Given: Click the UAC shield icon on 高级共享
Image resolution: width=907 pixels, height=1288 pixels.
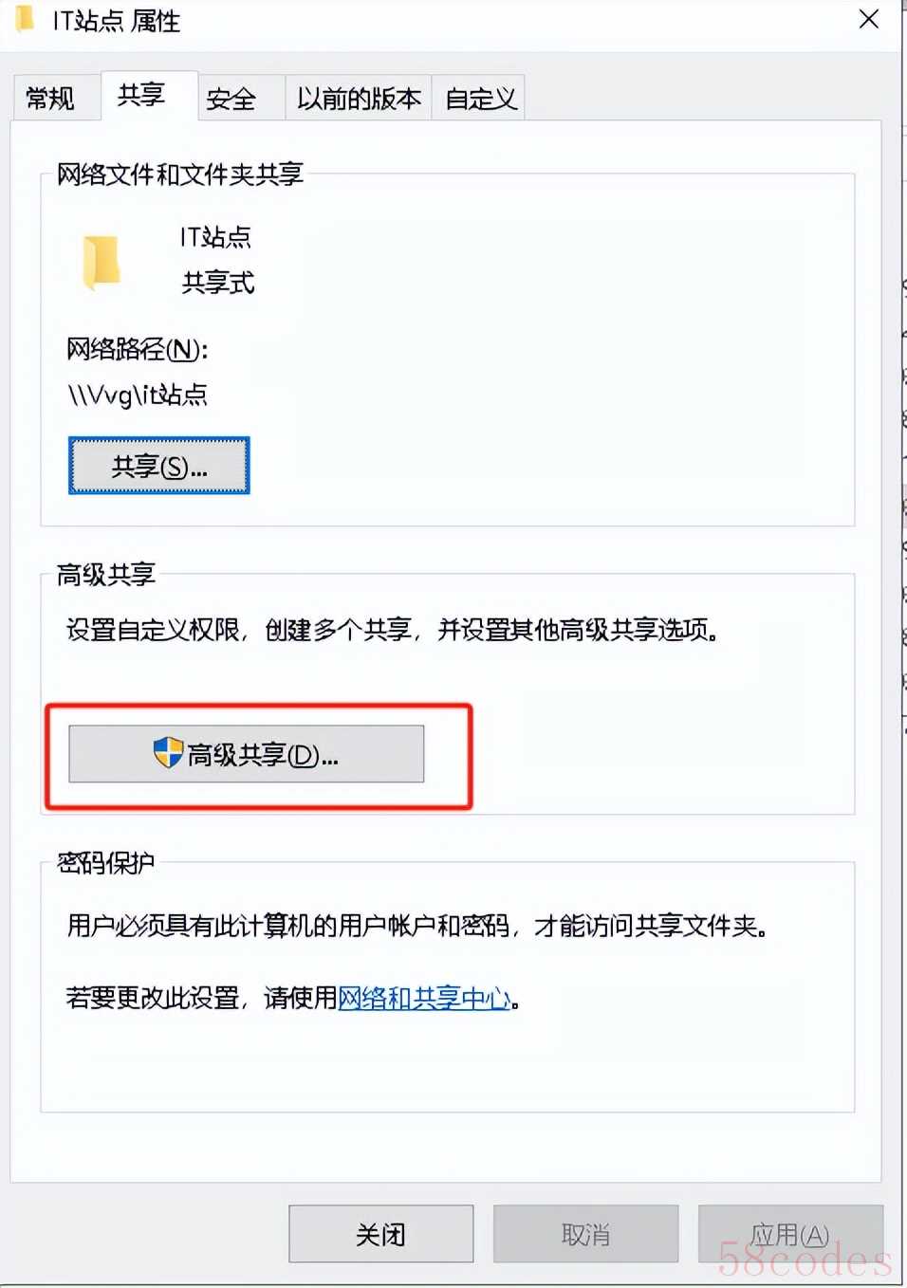Looking at the screenshot, I should pyautogui.click(x=168, y=753).
